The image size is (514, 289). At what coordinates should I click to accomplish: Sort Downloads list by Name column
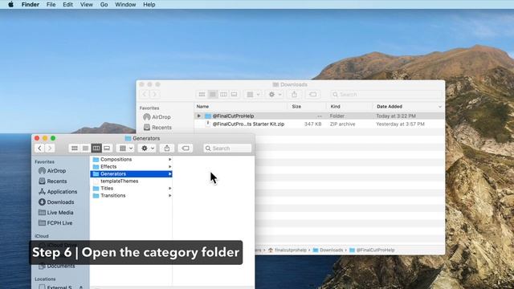point(241,107)
